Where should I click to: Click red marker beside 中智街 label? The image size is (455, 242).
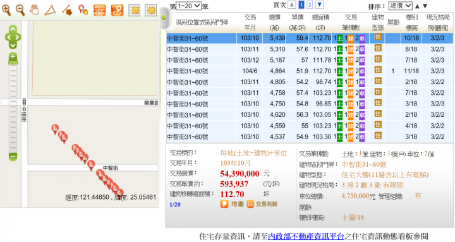pos(91,165)
